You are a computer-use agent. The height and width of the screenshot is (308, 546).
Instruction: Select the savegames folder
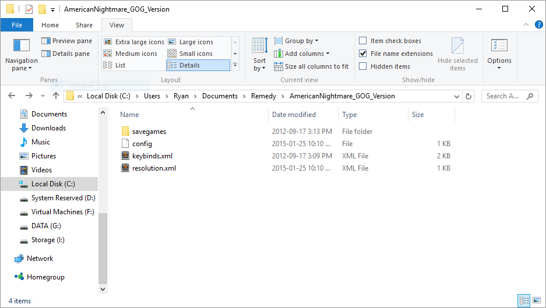143,132
